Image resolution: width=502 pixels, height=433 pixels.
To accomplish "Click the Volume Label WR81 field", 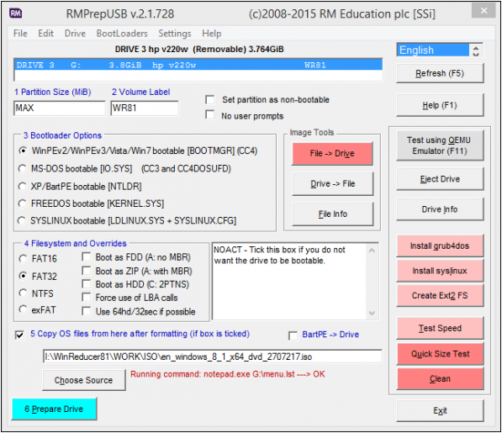I will coord(145,108).
